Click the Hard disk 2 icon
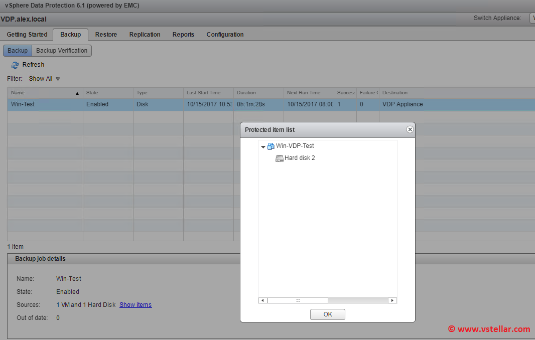The image size is (535, 340). pyautogui.click(x=280, y=158)
